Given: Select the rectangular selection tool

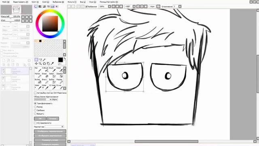Looking at the screenshot, I should click(36, 60).
